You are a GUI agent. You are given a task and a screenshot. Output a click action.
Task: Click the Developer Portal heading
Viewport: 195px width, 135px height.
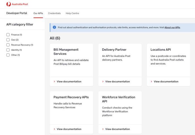click(x=17, y=13)
